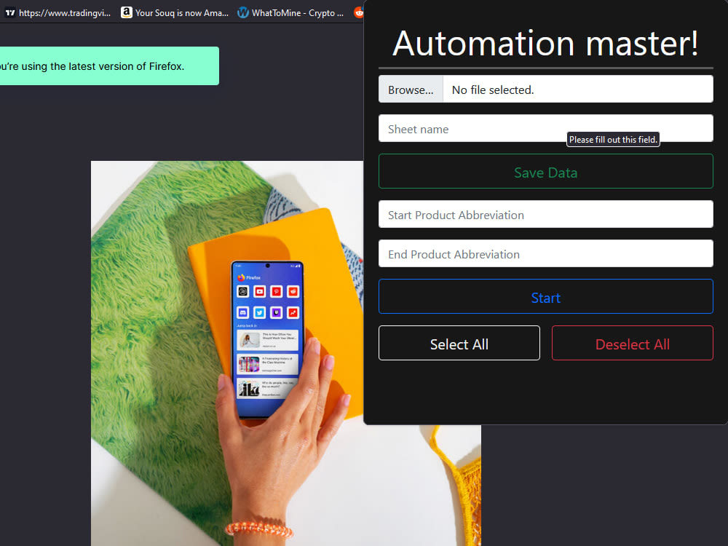Focus the Sheet name input

[546, 129]
